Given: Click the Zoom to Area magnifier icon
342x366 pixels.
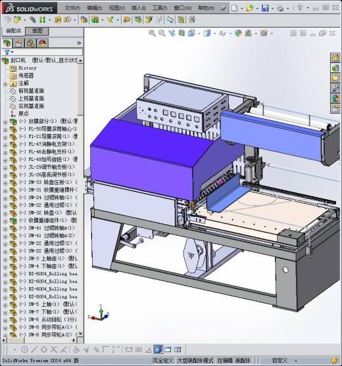Looking at the screenshot, I should click(x=162, y=33).
